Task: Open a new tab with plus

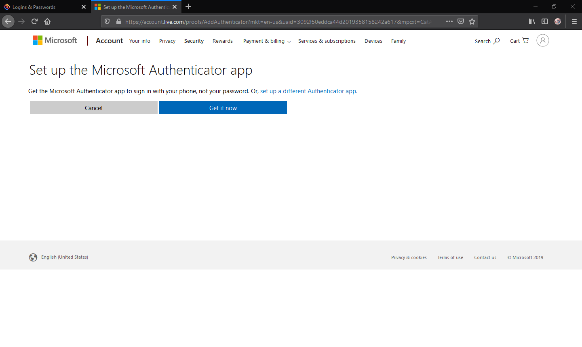Action: pos(188,6)
